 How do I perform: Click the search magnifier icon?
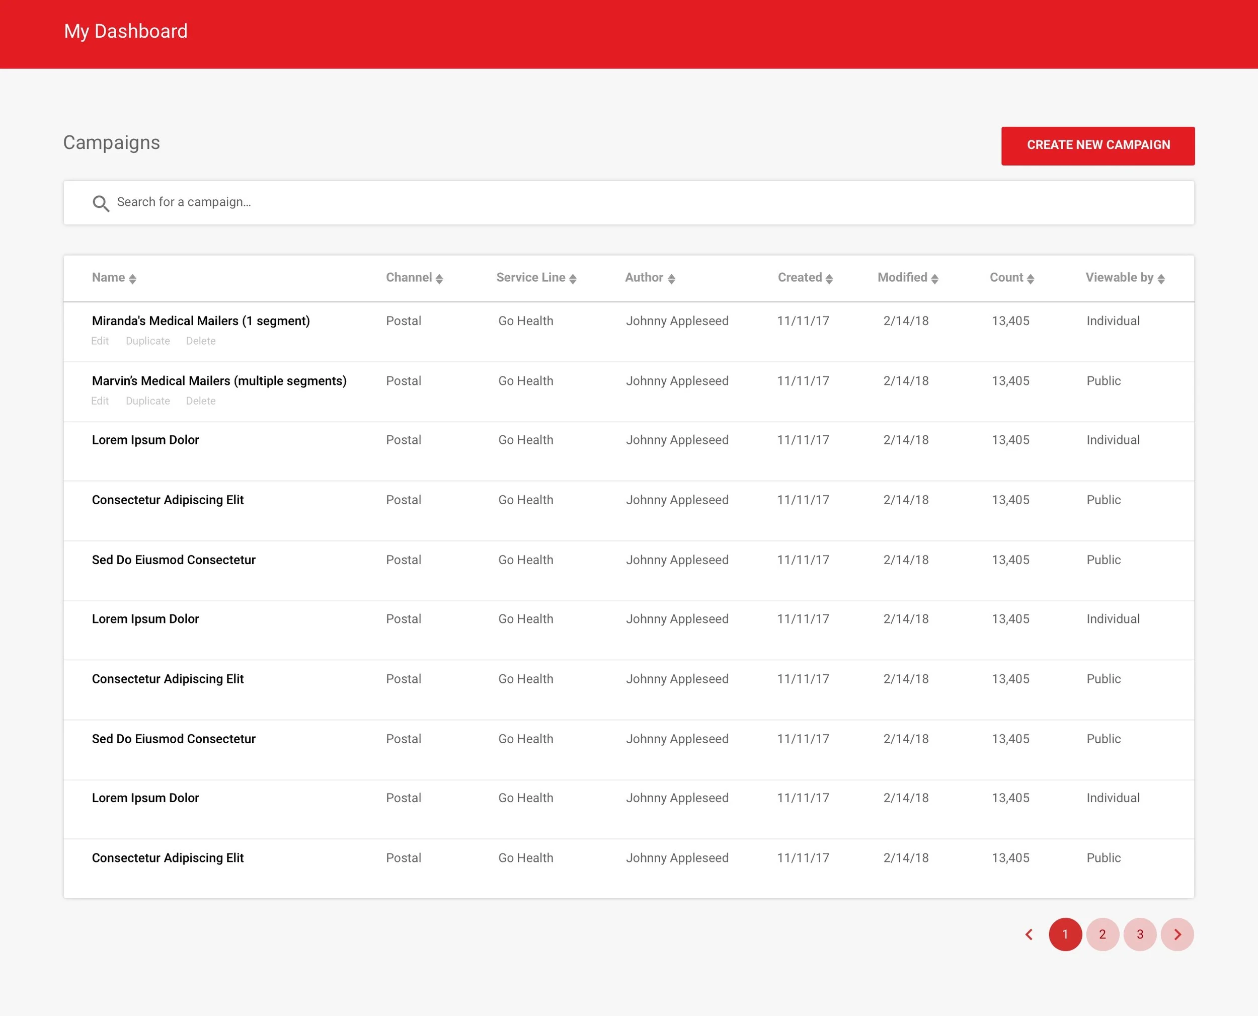[x=101, y=203]
